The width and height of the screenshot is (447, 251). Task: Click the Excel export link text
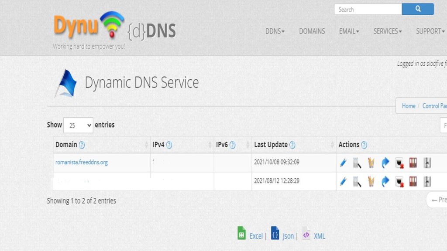coord(256,236)
